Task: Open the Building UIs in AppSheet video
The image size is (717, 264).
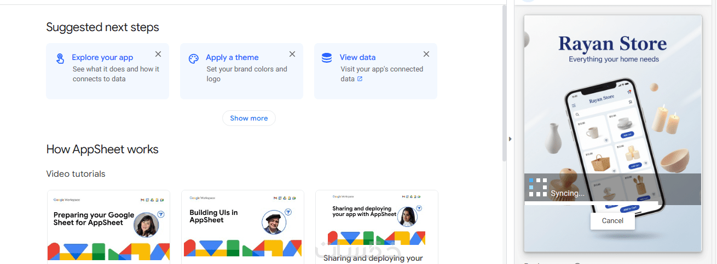Action: point(242,225)
